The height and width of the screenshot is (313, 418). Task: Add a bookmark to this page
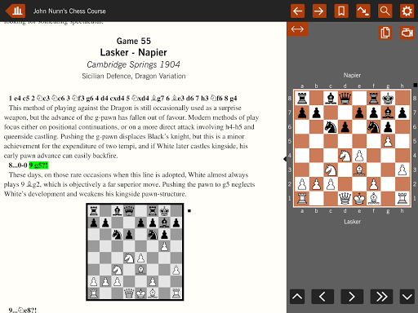(341, 11)
